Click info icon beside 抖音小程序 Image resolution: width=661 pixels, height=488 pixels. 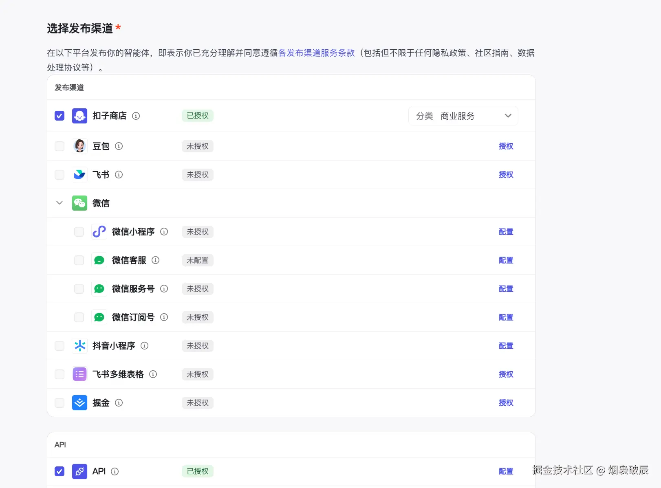tap(145, 345)
